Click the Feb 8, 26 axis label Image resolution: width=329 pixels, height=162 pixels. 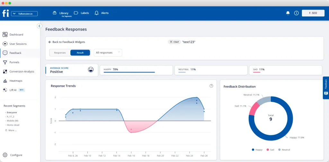73,156
